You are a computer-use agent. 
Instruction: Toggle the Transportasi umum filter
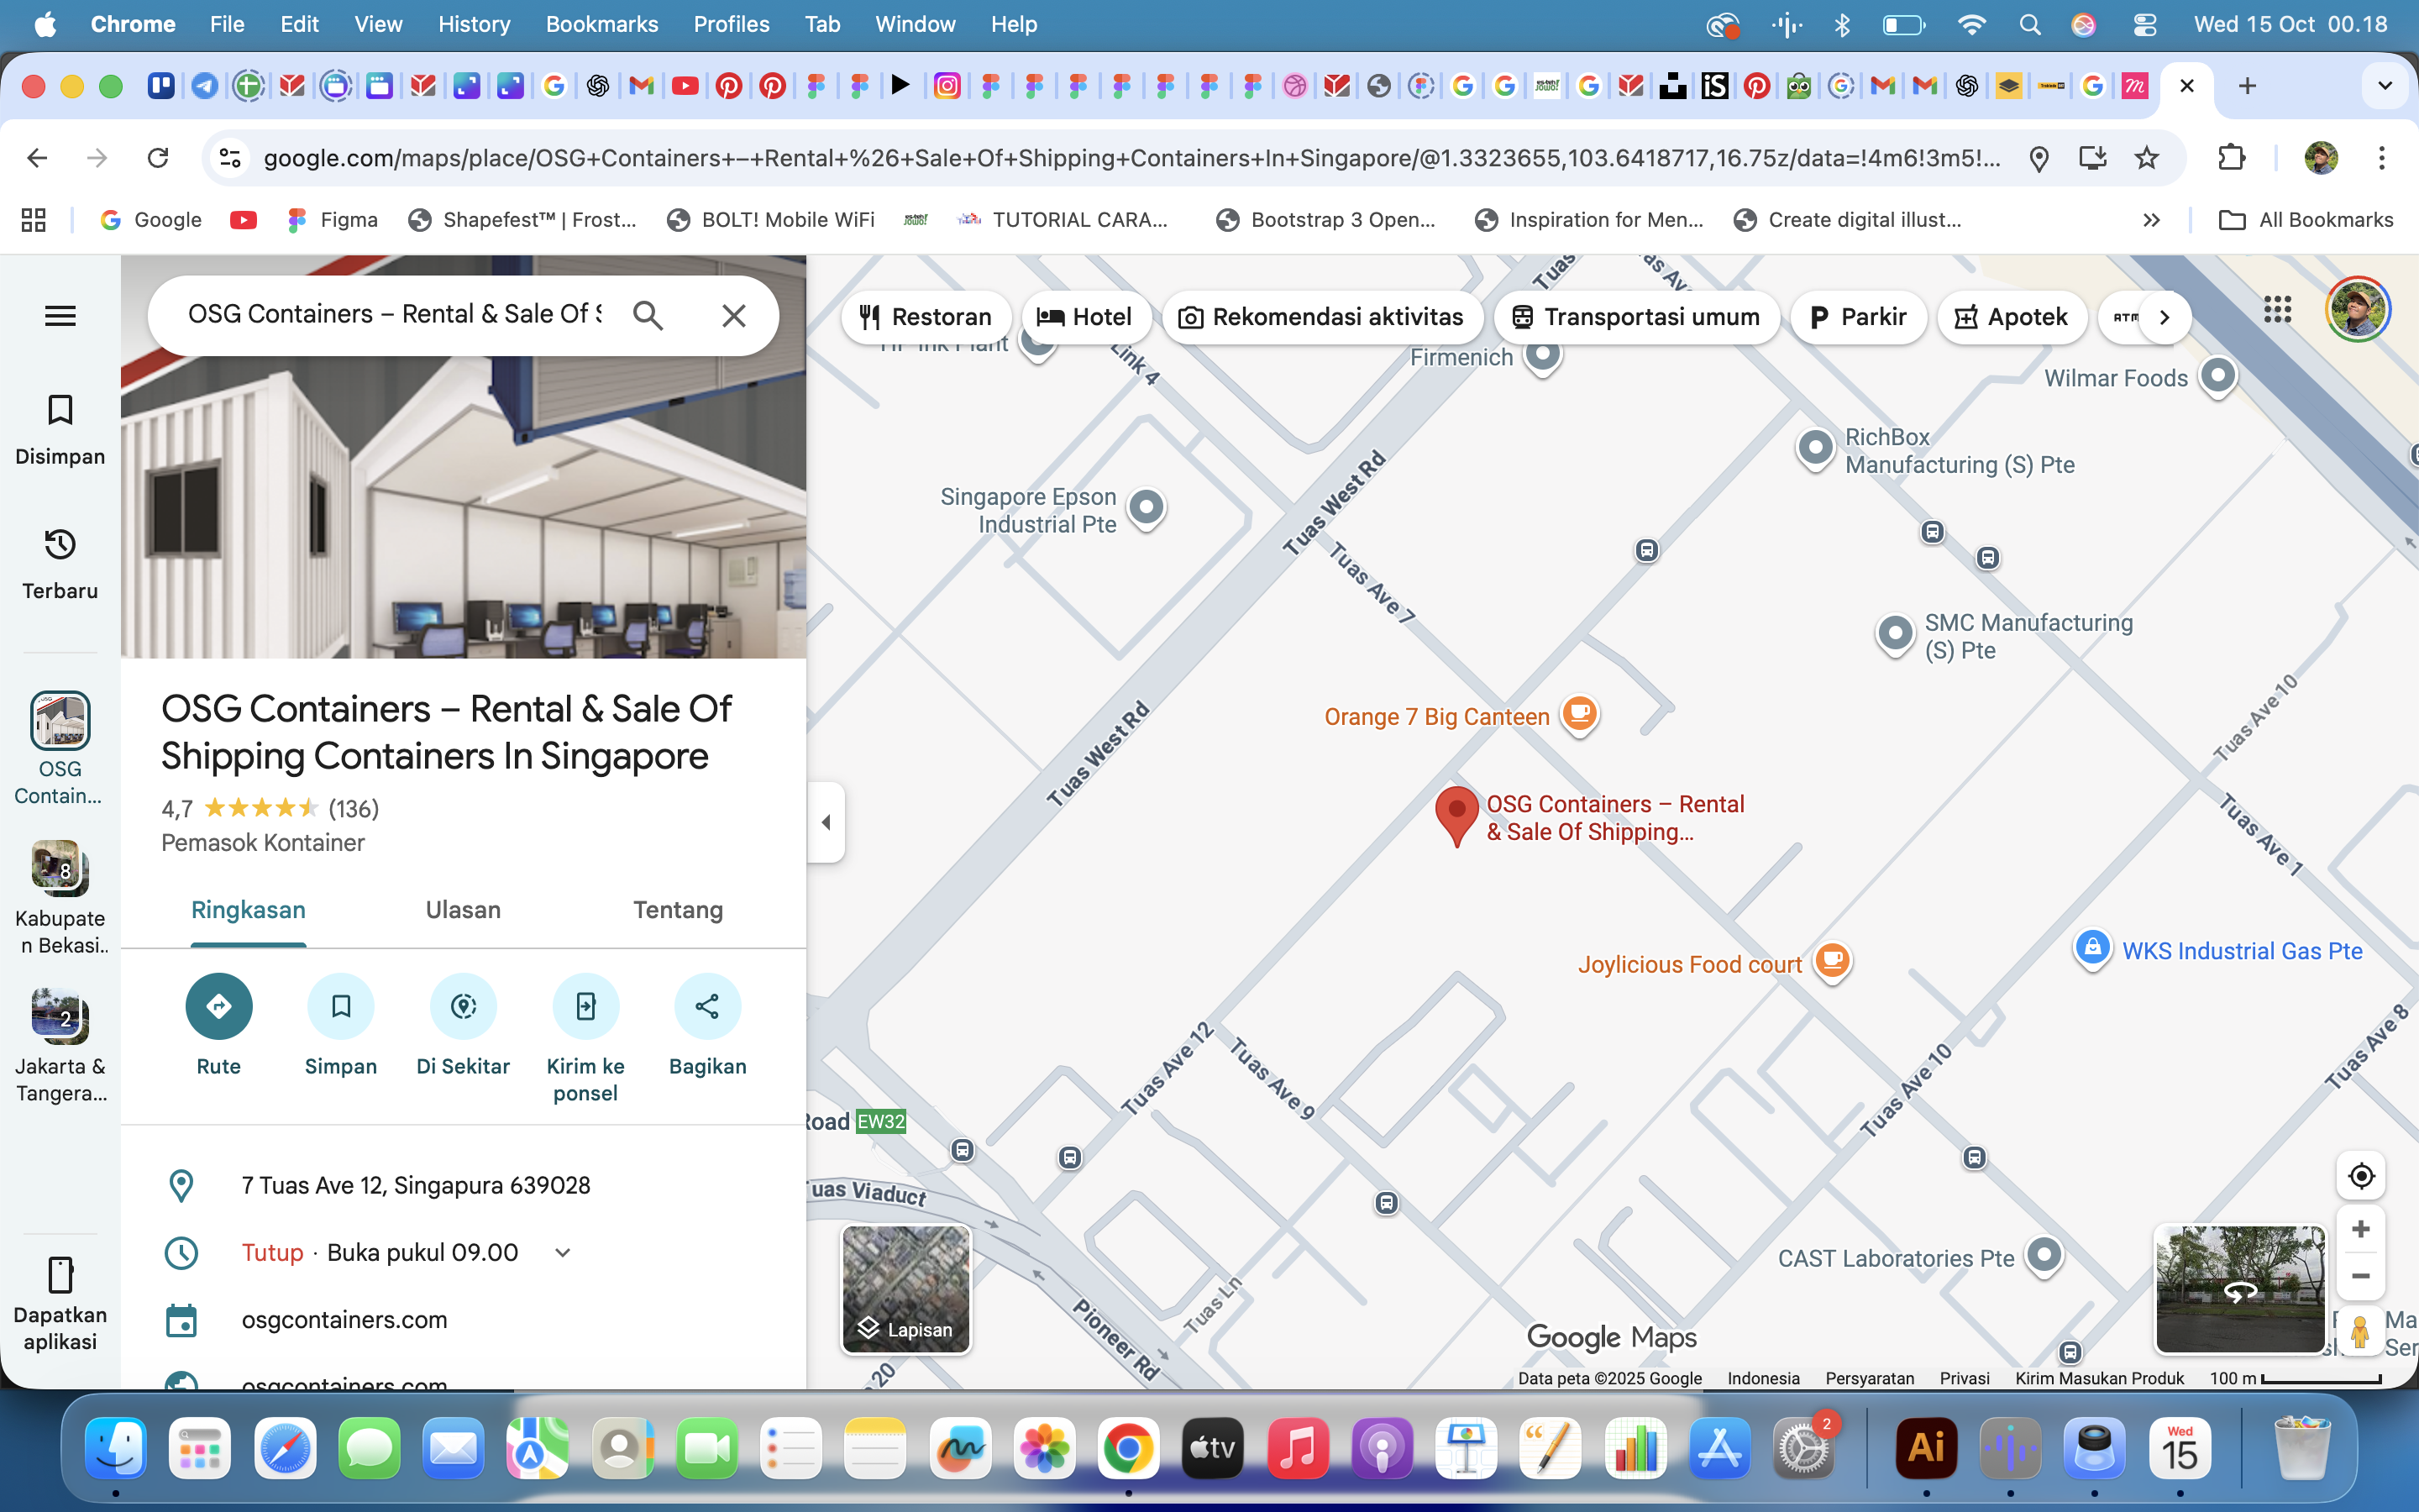pyautogui.click(x=1636, y=317)
